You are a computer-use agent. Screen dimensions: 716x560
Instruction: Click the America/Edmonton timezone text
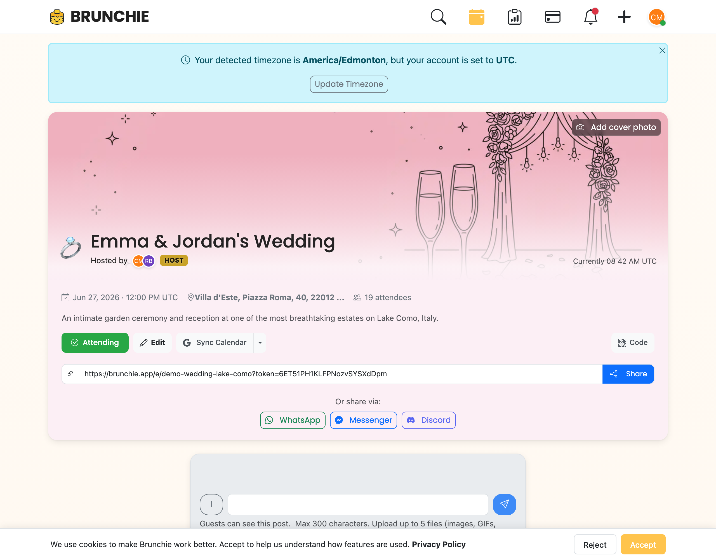344,60
